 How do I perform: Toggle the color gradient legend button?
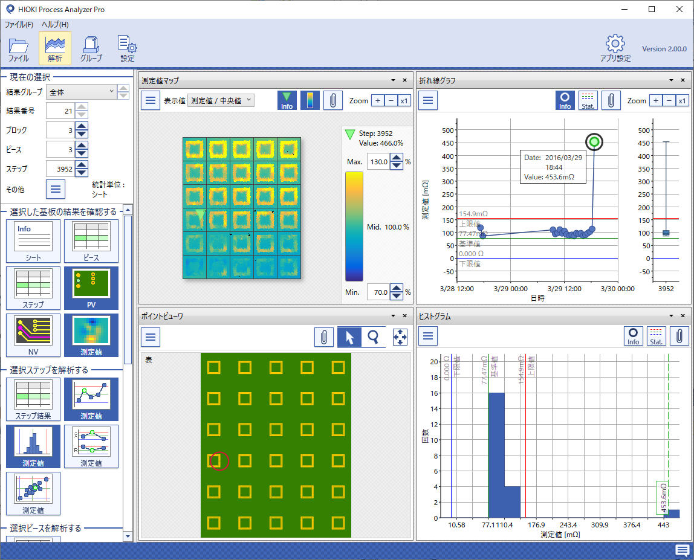point(310,100)
